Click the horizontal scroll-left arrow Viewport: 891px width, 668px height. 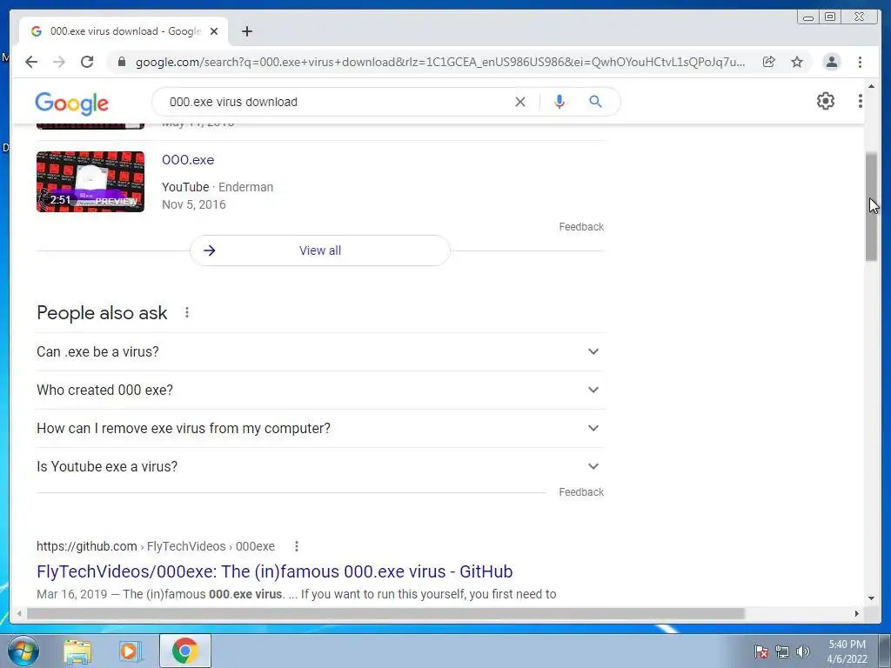click(19, 613)
